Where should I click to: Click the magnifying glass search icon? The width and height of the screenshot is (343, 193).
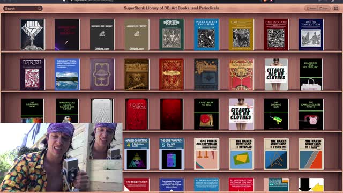(x=39, y=9)
